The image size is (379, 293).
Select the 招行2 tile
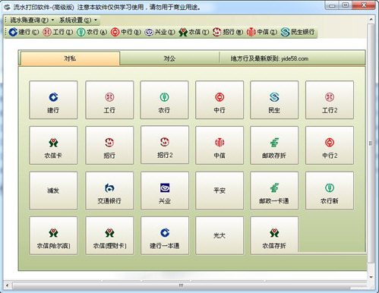point(165,145)
